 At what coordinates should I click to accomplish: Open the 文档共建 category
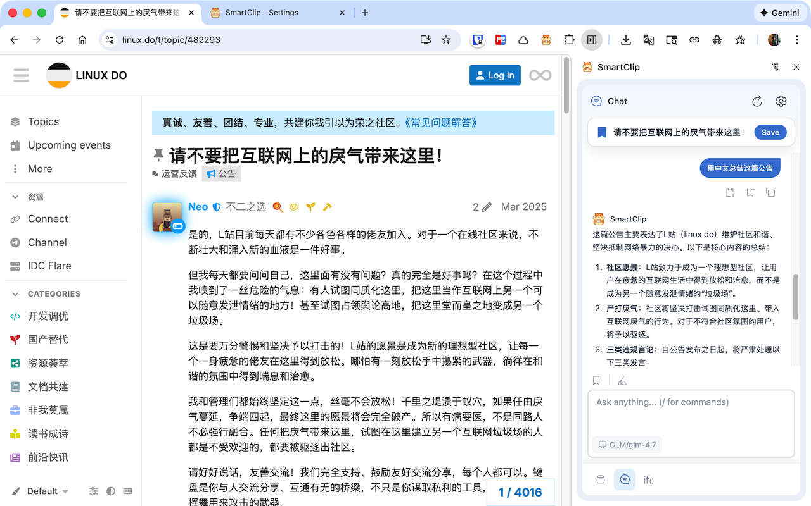tap(48, 386)
